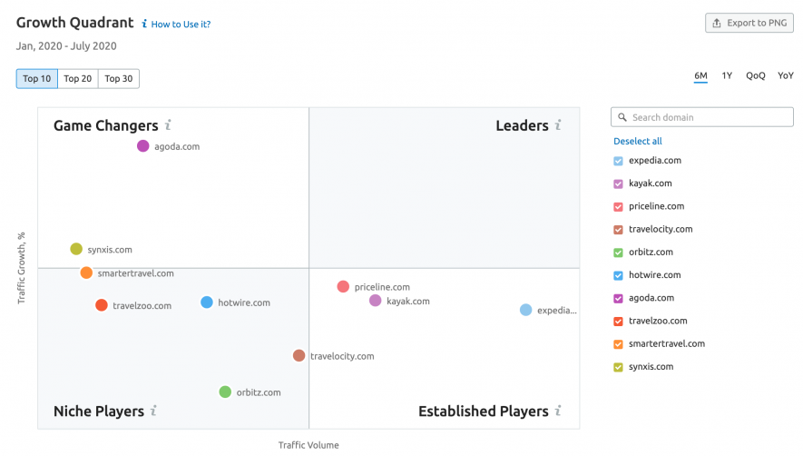Click the info icon beside Established Players
Screen dimensions: 803x456
558,411
